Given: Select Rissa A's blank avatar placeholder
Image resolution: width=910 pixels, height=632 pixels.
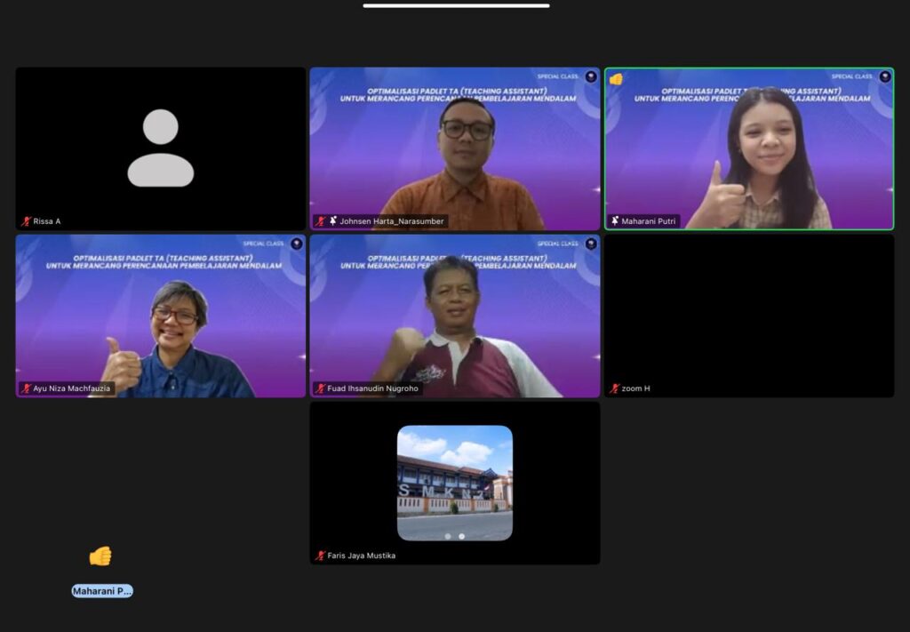Looking at the screenshot, I should [160, 148].
